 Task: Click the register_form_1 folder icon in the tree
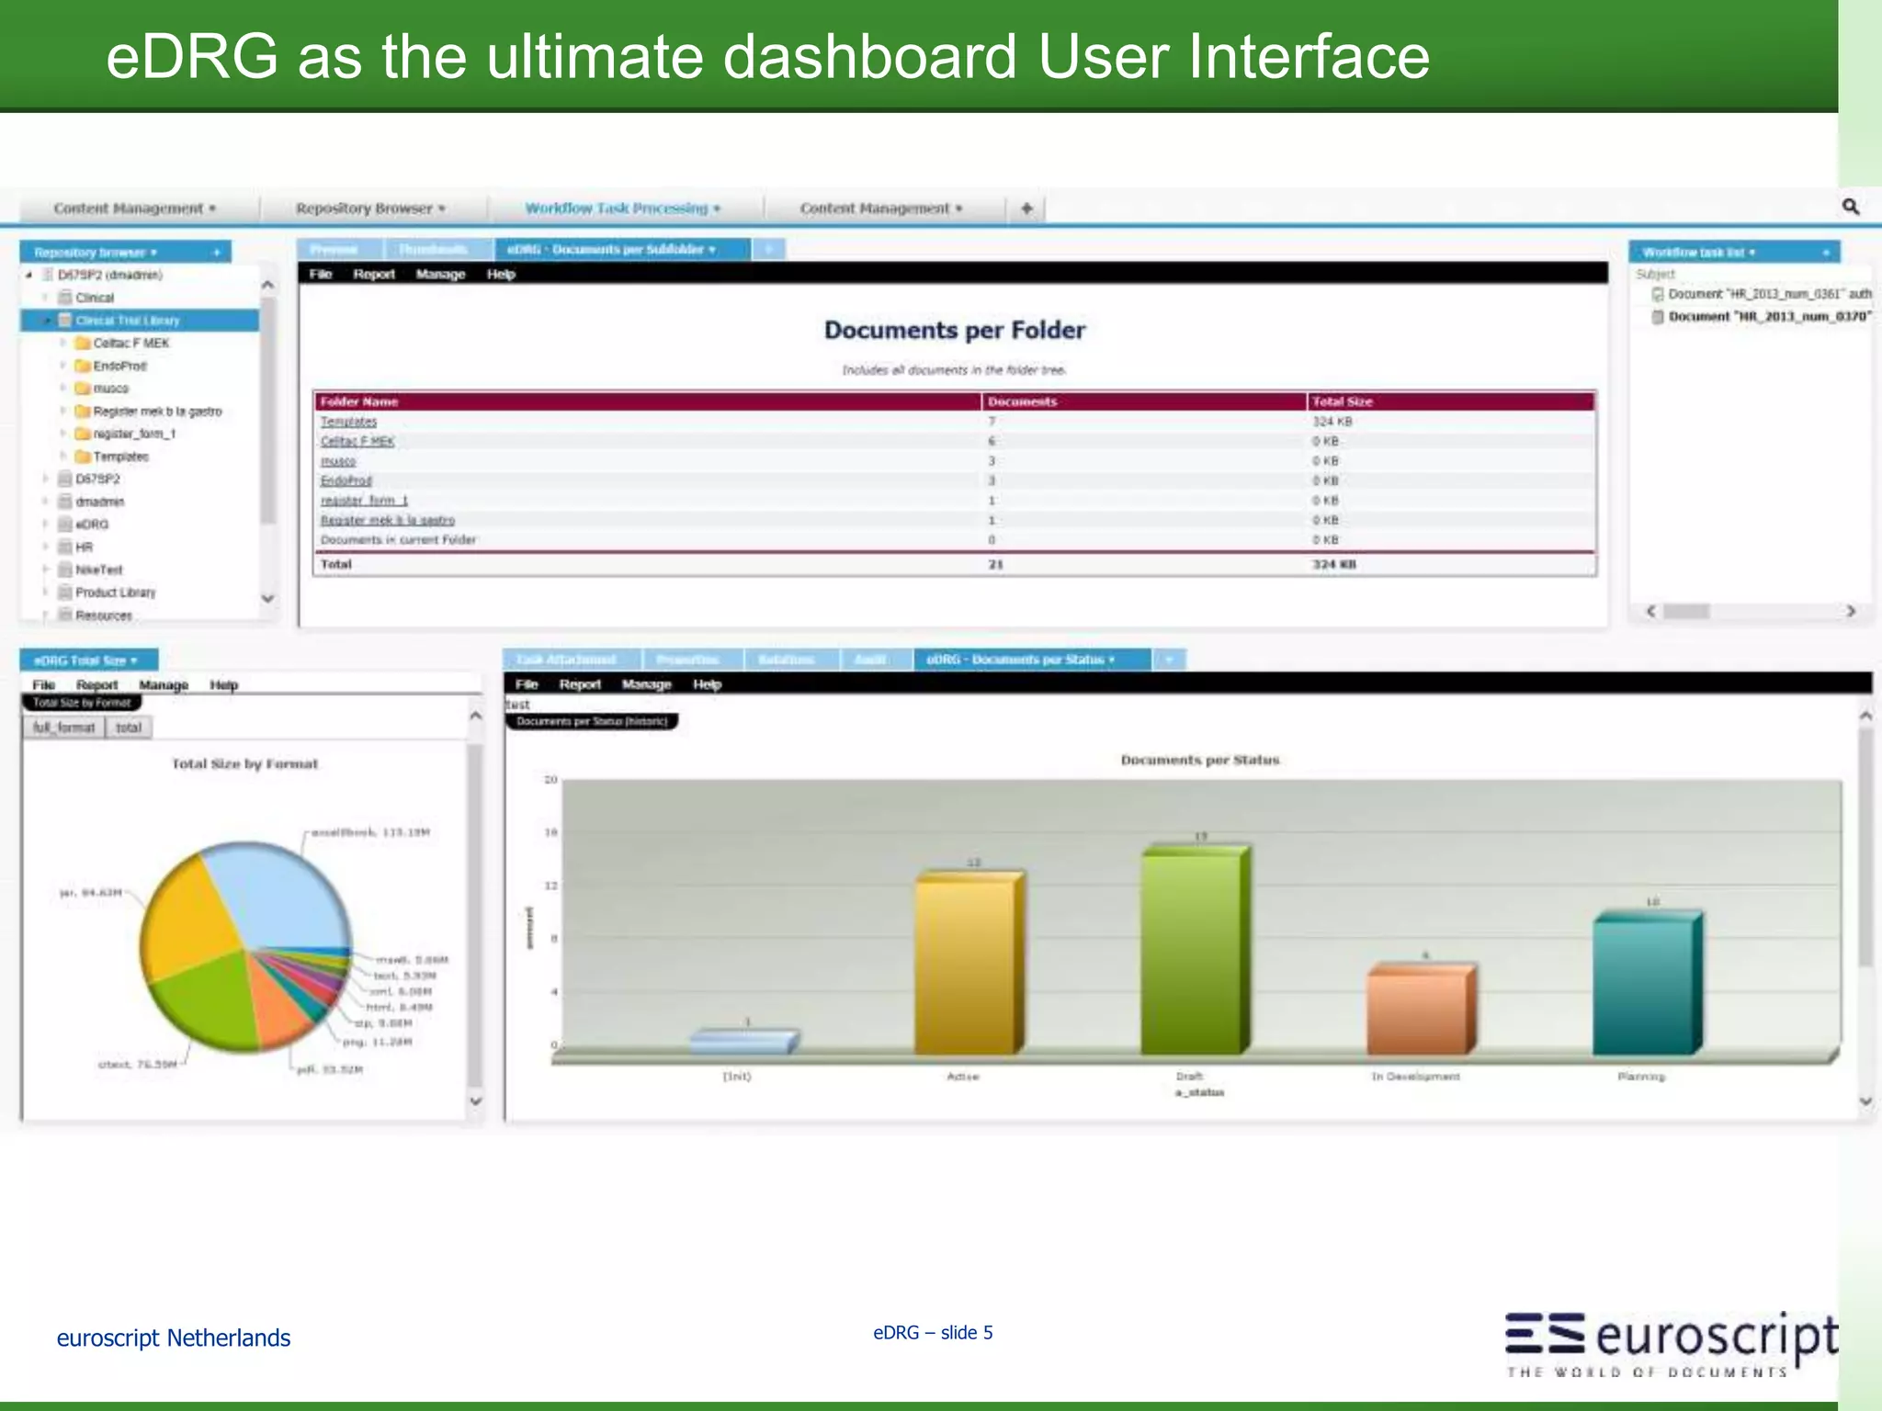tap(83, 434)
